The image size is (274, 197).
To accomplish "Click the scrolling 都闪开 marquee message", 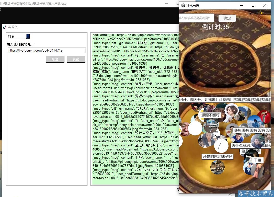I will (x=225, y=100).
